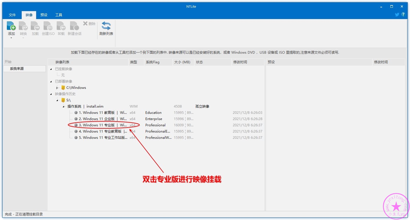410x220 pixels.
Task: Sort by the 大小 (MB) column header
Action: click(183, 62)
